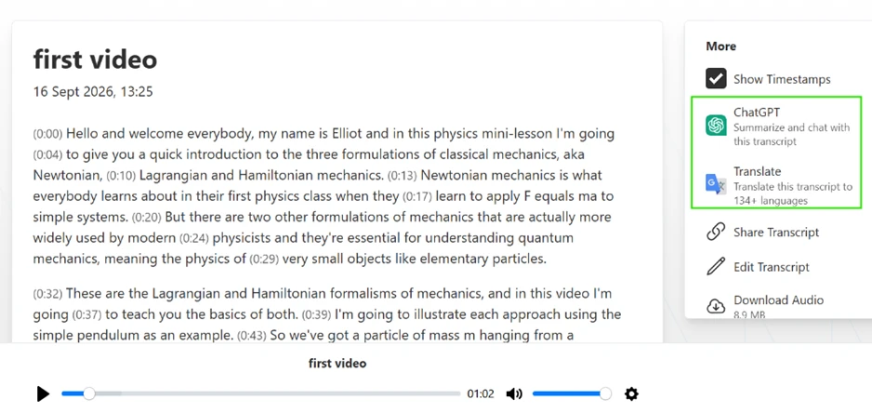Image resolution: width=872 pixels, height=413 pixels.
Task: Play the first video audio
Action: pyautogui.click(x=43, y=394)
